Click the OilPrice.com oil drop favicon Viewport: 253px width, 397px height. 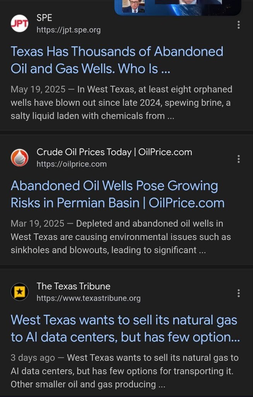pyautogui.click(x=19, y=158)
